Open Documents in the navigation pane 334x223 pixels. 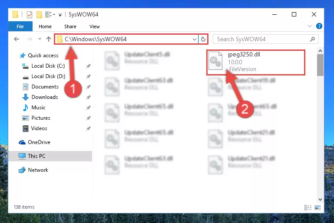pyautogui.click(x=45, y=87)
